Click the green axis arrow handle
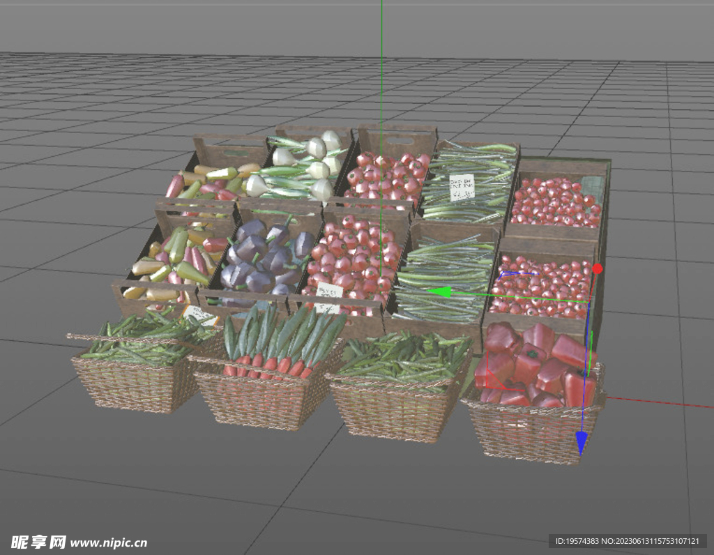 (x=439, y=292)
